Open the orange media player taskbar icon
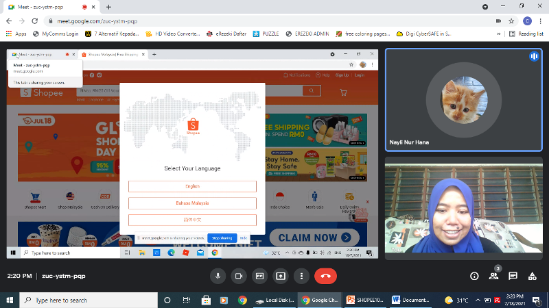 point(224,300)
